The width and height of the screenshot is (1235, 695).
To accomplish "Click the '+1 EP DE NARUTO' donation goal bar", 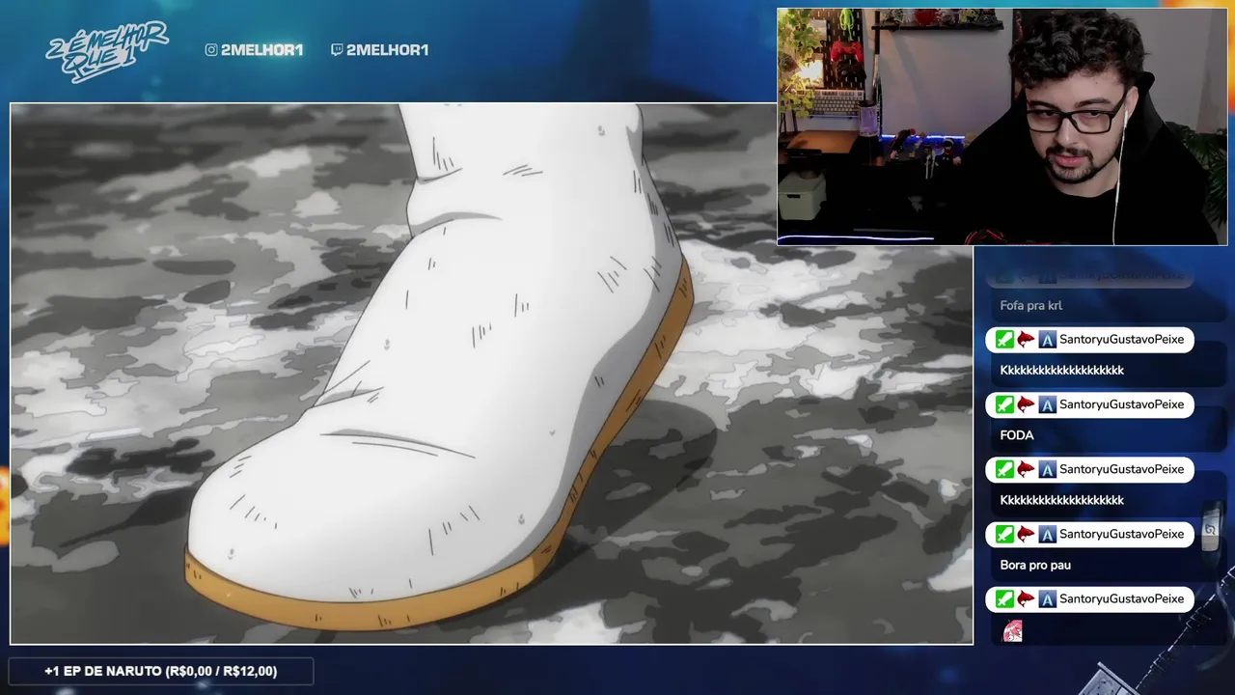I will (x=160, y=671).
